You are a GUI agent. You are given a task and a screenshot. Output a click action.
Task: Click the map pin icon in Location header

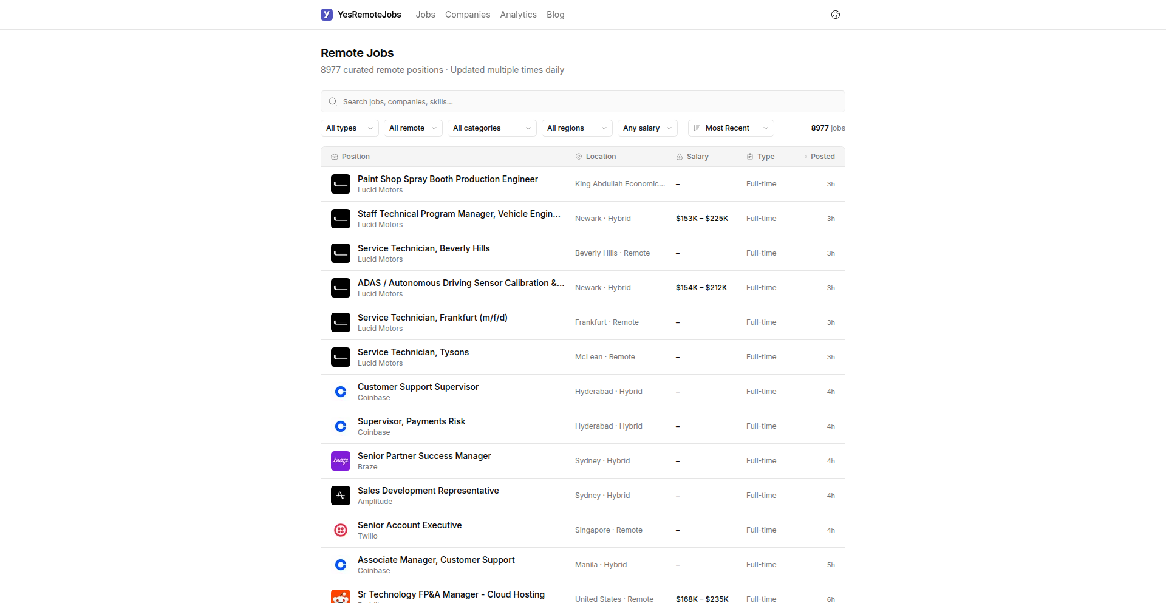[x=579, y=157]
